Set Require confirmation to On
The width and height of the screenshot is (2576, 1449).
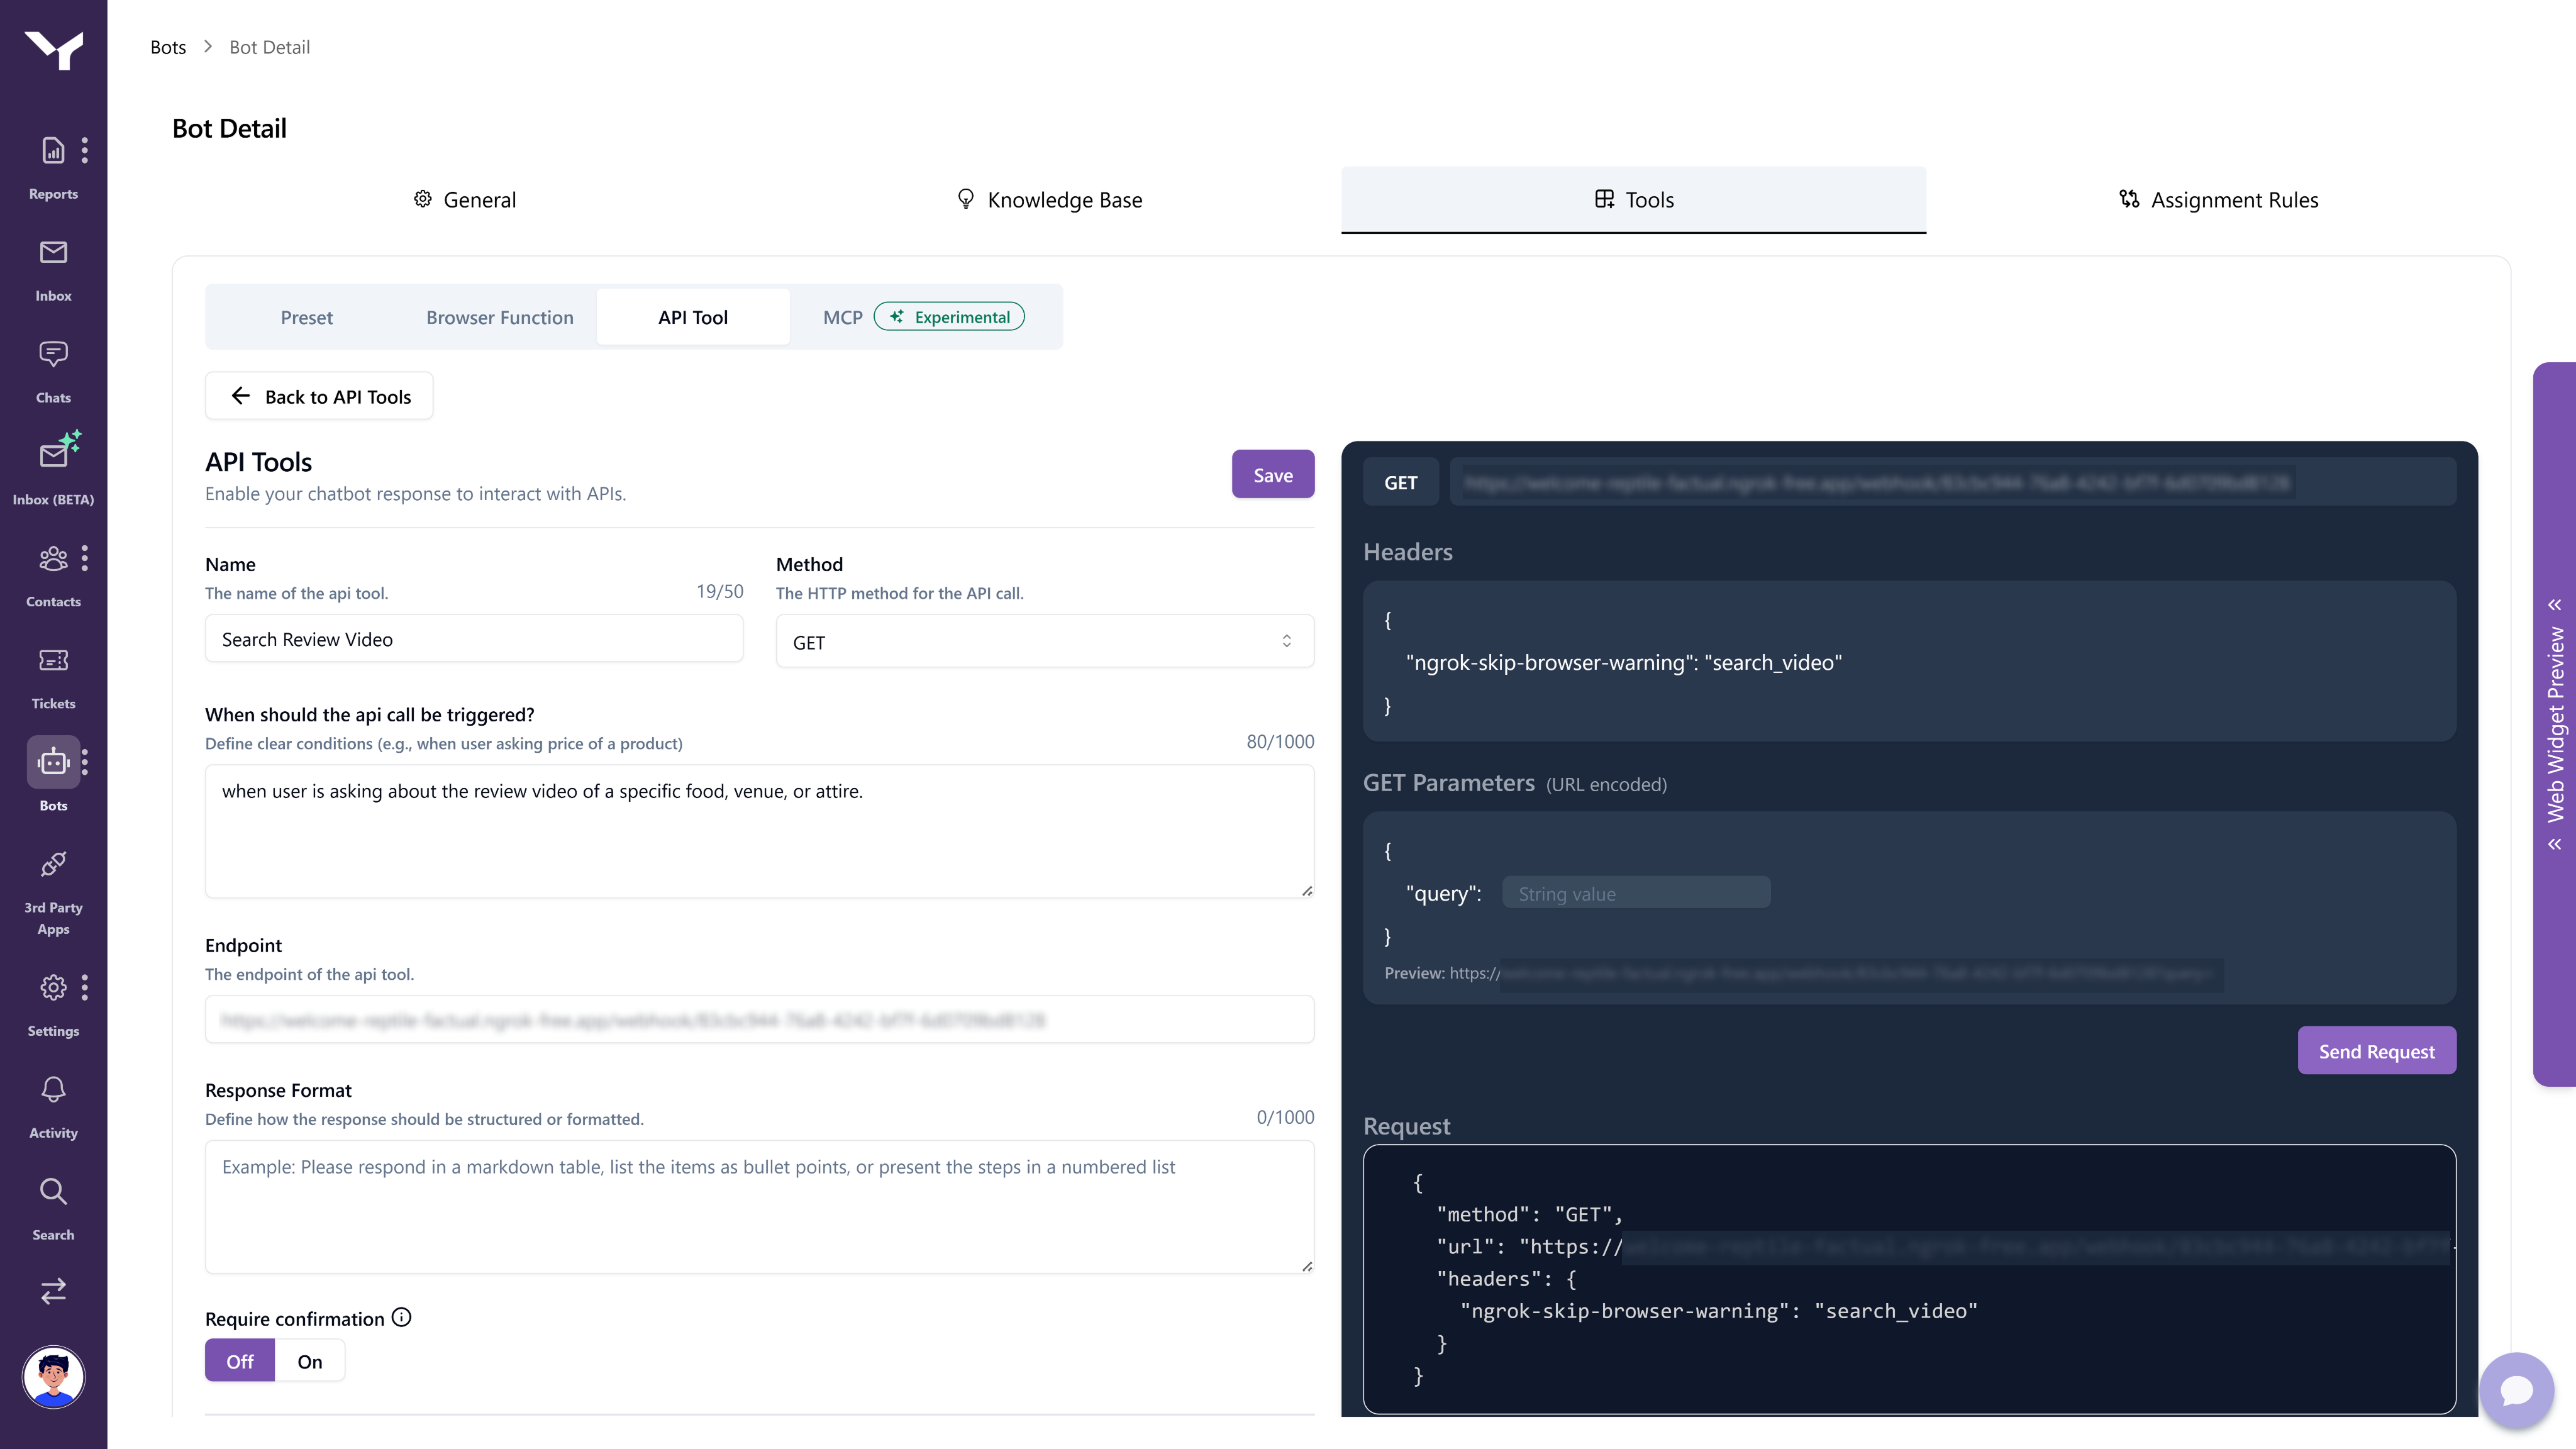[308, 1360]
